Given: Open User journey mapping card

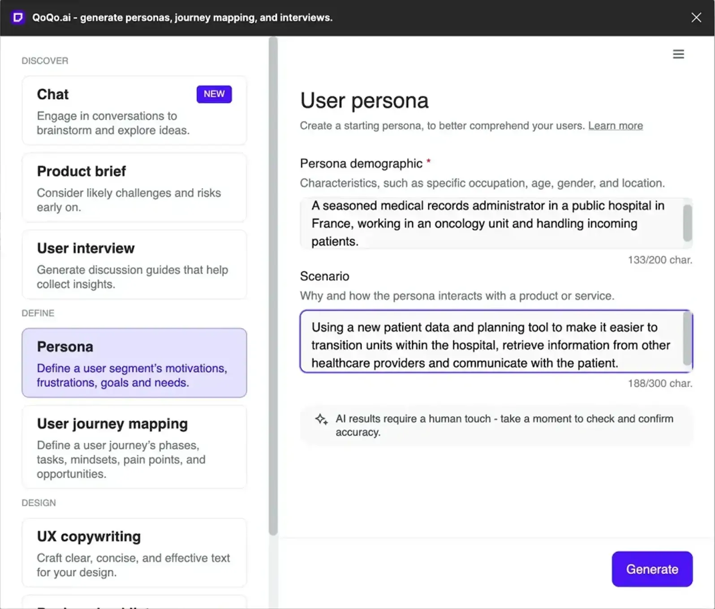Looking at the screenshot, I should click(x=134, y=447).
